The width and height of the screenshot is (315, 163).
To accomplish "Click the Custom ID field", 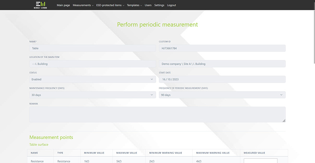I will pos(222,48).
